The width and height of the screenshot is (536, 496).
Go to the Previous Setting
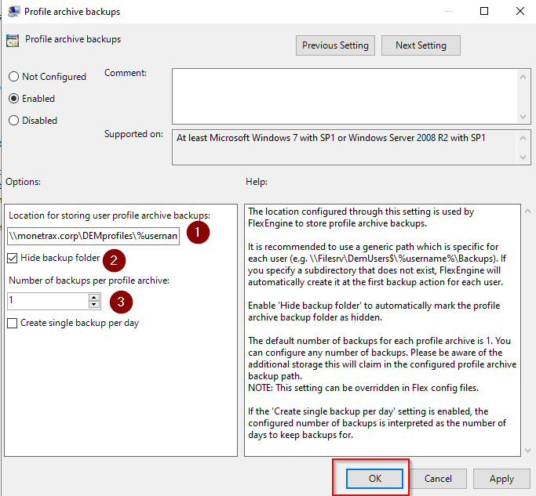335,45
